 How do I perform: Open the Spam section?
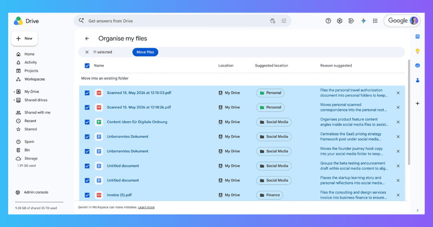pos(29,142)
